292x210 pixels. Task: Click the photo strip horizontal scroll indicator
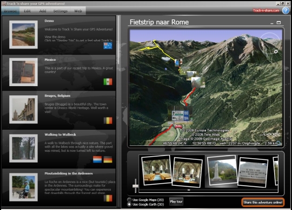pos(189,190)
